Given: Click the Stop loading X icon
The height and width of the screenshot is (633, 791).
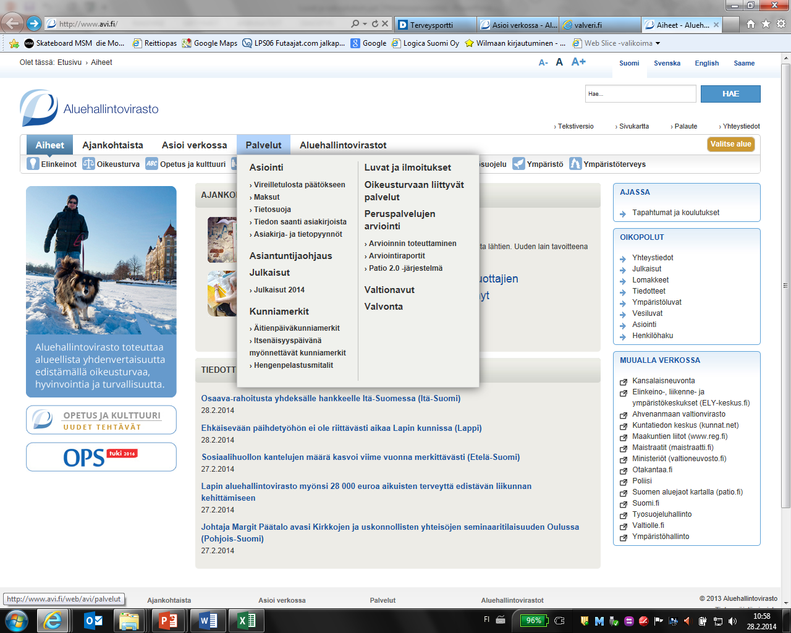Looking at the screenshot, I should pos(385,24).
